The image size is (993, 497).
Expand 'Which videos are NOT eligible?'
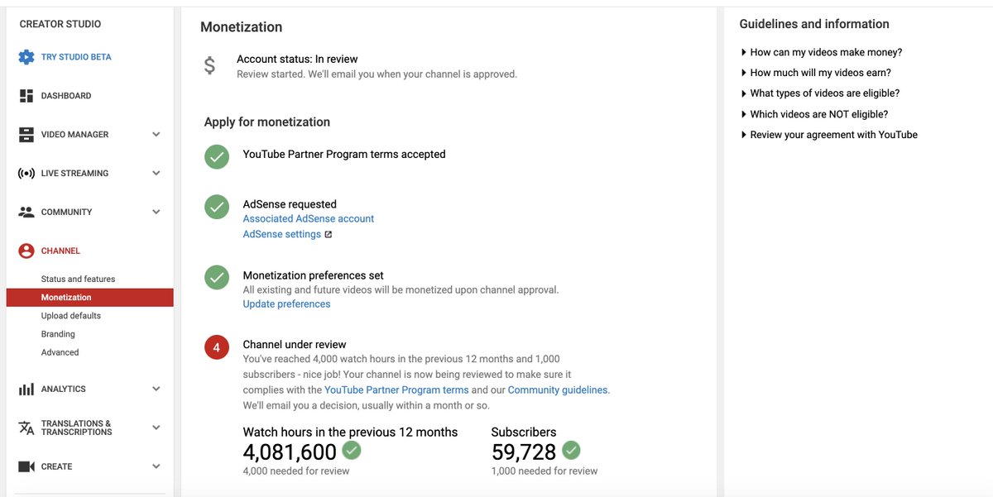click(813, 114)
